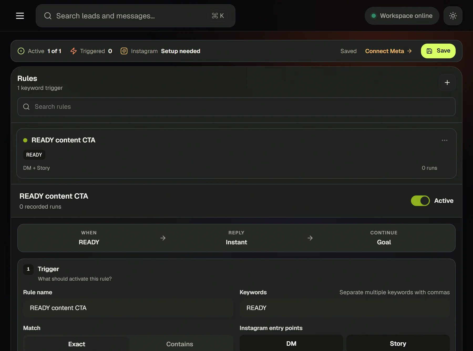Viewport: 473px width, 351px height.
Task: Click the Instagram Setup needed status
Action: click(160, 51)
